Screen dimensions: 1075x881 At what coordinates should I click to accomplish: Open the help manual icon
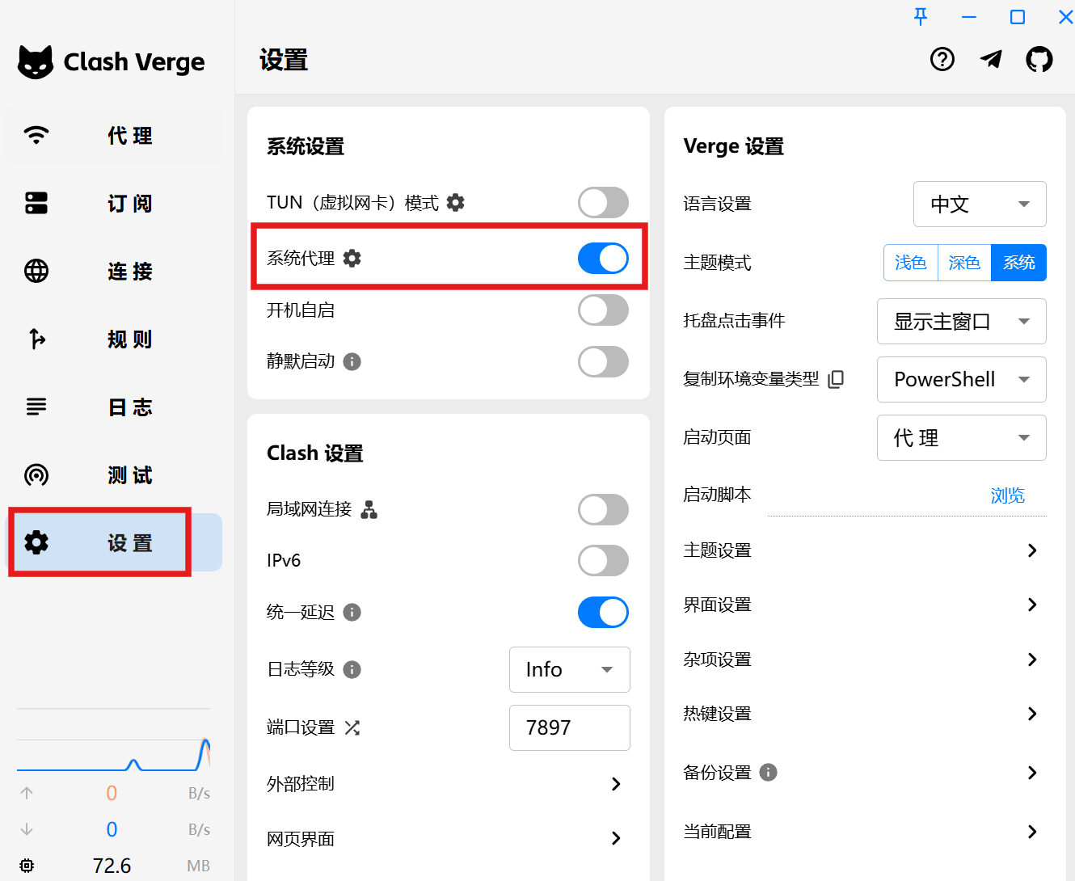click(x=942, y=59)
